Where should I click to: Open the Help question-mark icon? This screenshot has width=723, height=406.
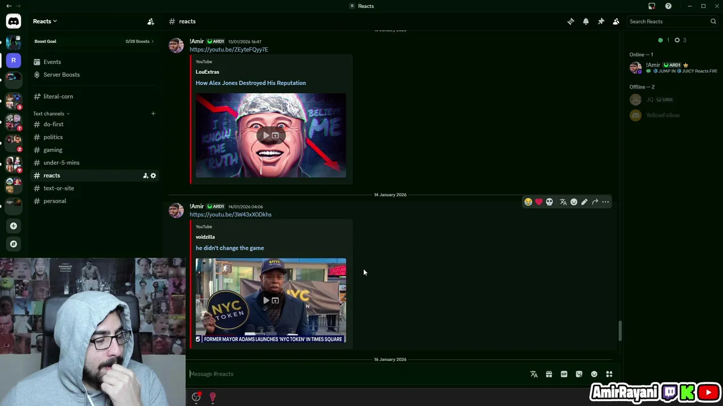point(668,6)
